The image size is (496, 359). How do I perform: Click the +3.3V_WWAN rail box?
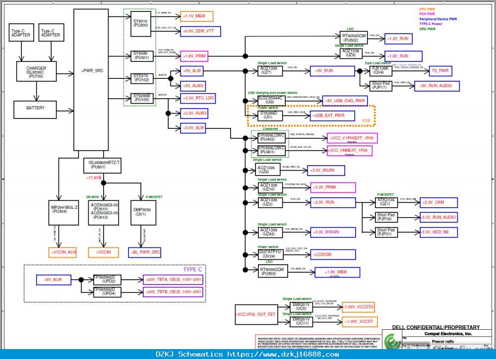[333, 232]
